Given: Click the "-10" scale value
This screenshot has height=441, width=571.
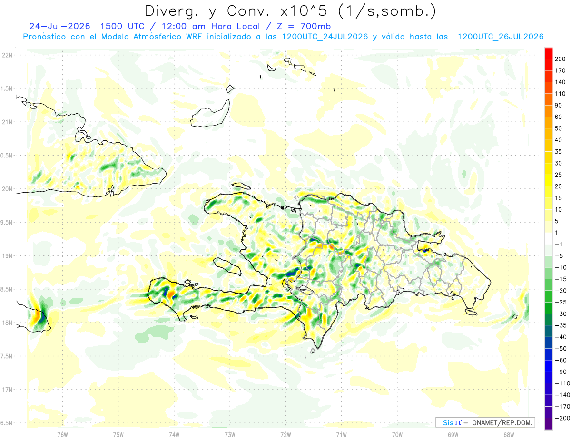Looking at the screenshot, I should [x=560, y=267].
